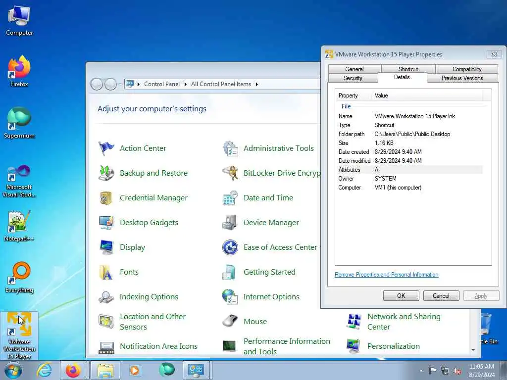This screenshot has width=507, height=380.
Task: Open the Network and Sharing Center link
Action: click(404, 322)
